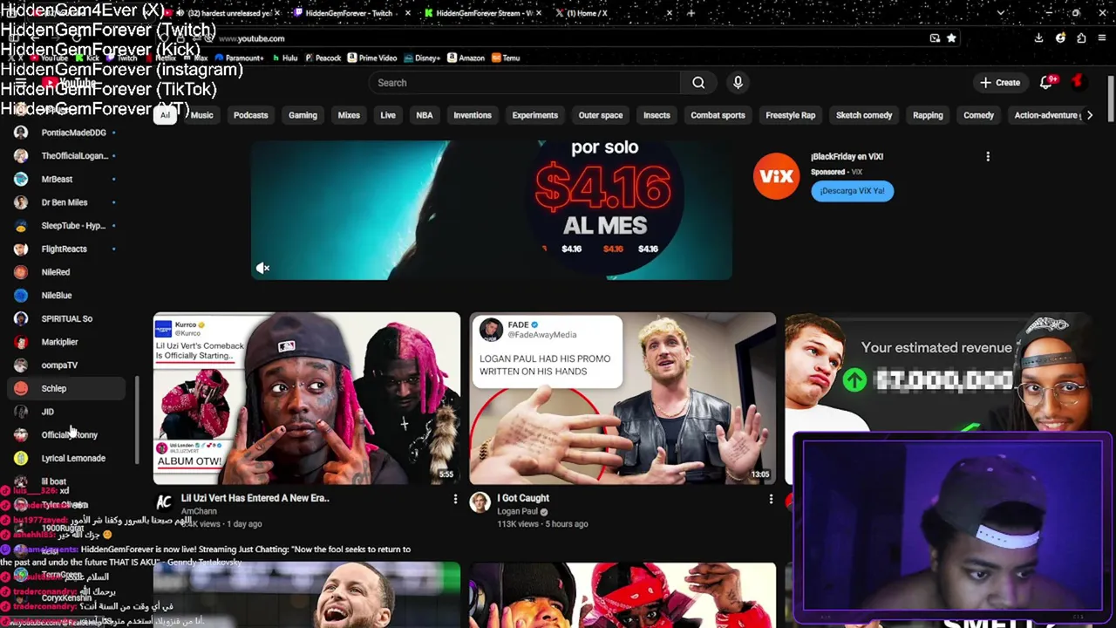Open the Amazon bookmark
1116x628 pixels.
coord(466,58)
